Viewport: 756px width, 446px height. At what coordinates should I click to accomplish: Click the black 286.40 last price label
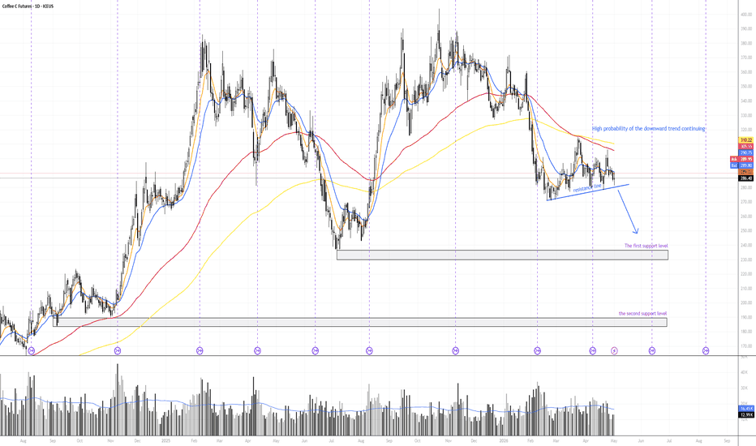pyautogui.click(x=746, y=178)
